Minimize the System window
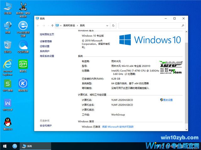 [166, 18]
